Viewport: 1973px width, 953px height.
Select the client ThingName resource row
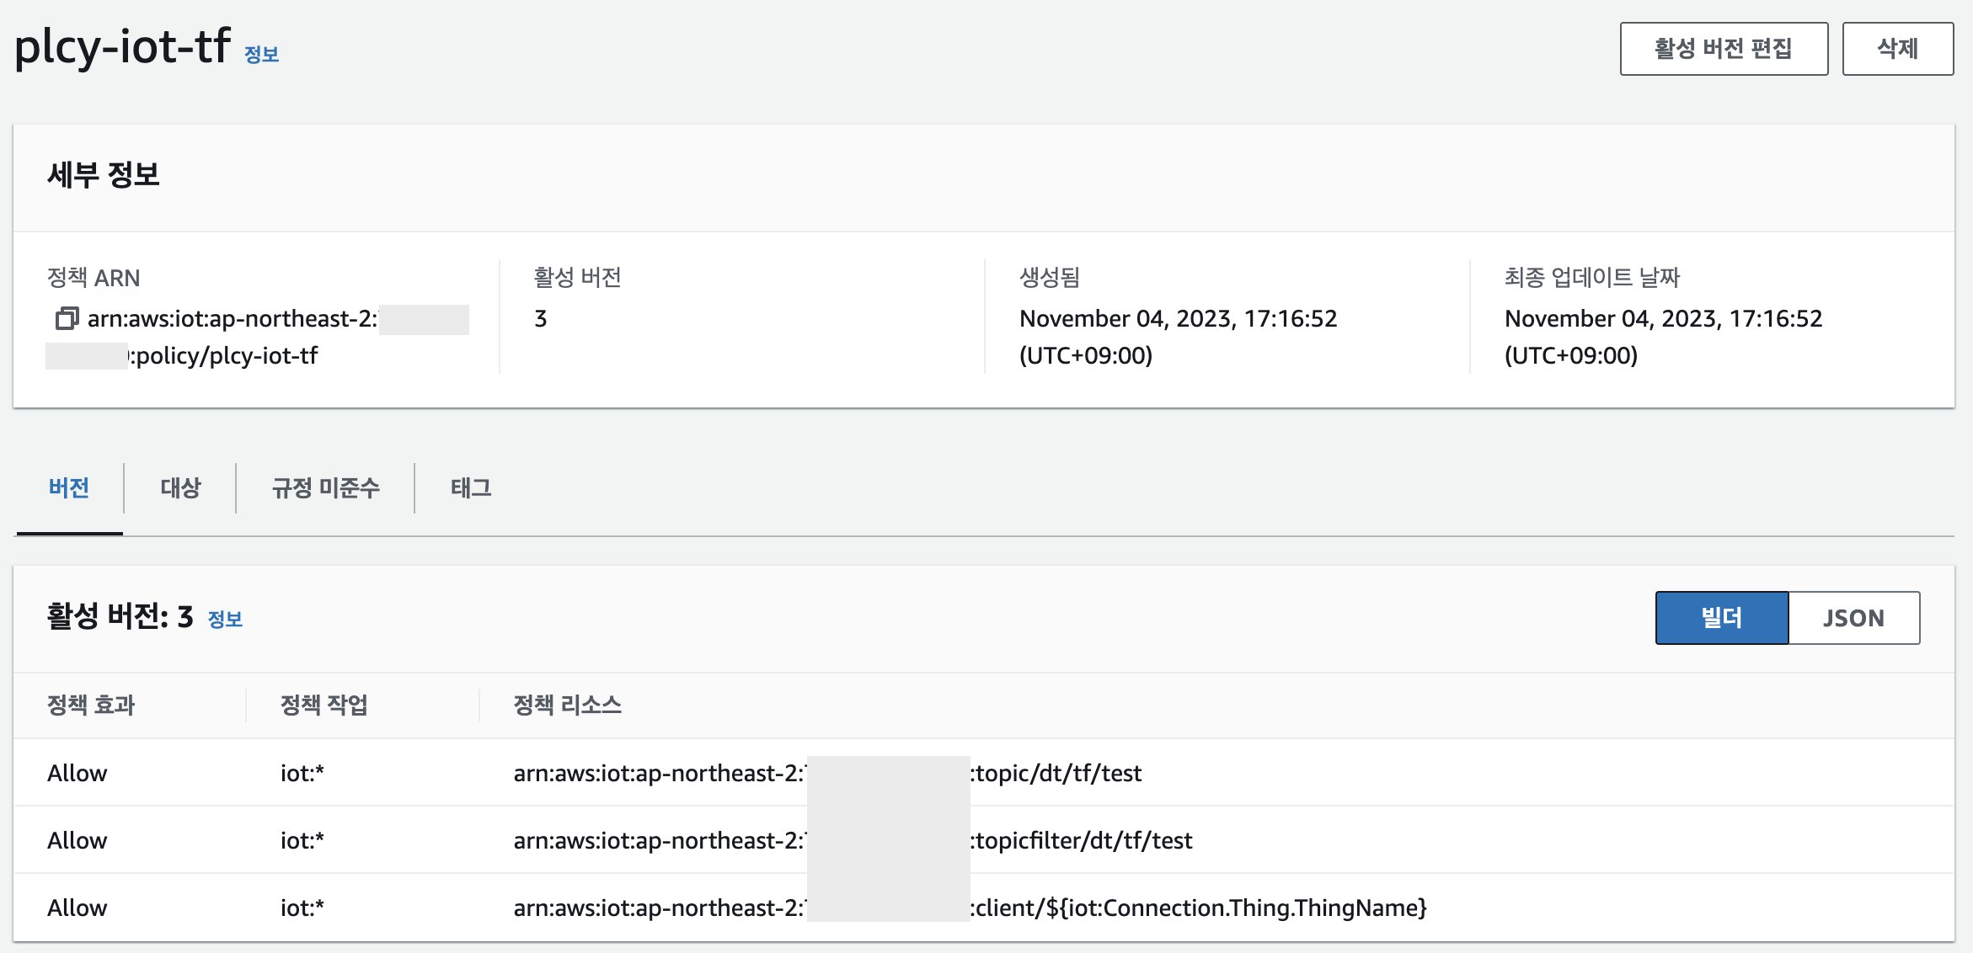click(1198, 908)
